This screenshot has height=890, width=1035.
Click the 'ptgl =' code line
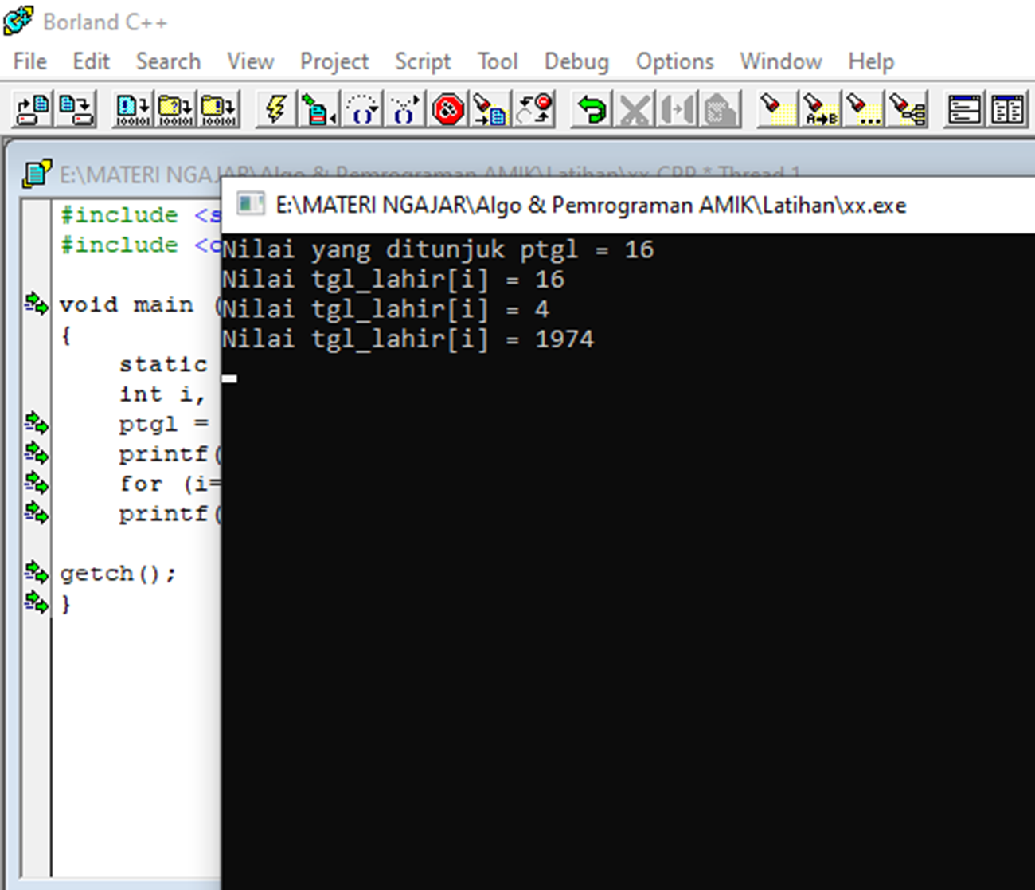(x=164, y=424)
